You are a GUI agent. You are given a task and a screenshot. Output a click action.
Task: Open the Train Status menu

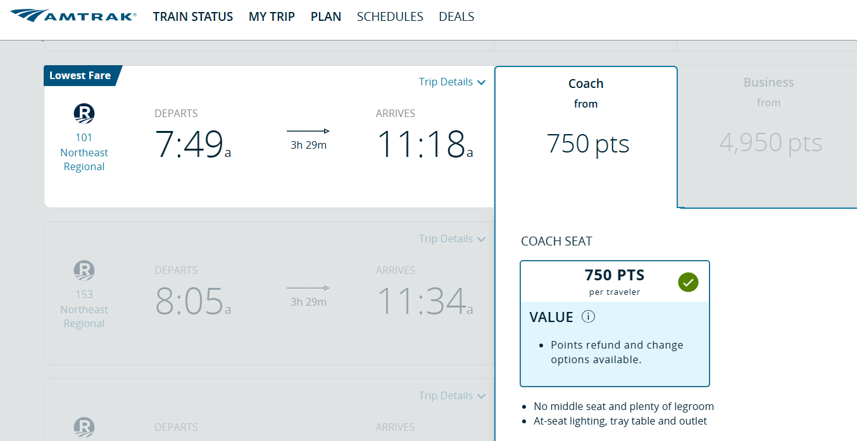click(x=193, y=17)
